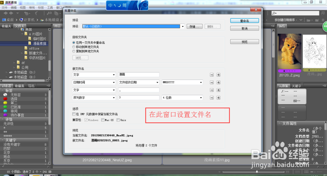Switch to the 收藏夹 tab
The width and height of the screenshot is (327, 176).
click(x=7, y=26)
